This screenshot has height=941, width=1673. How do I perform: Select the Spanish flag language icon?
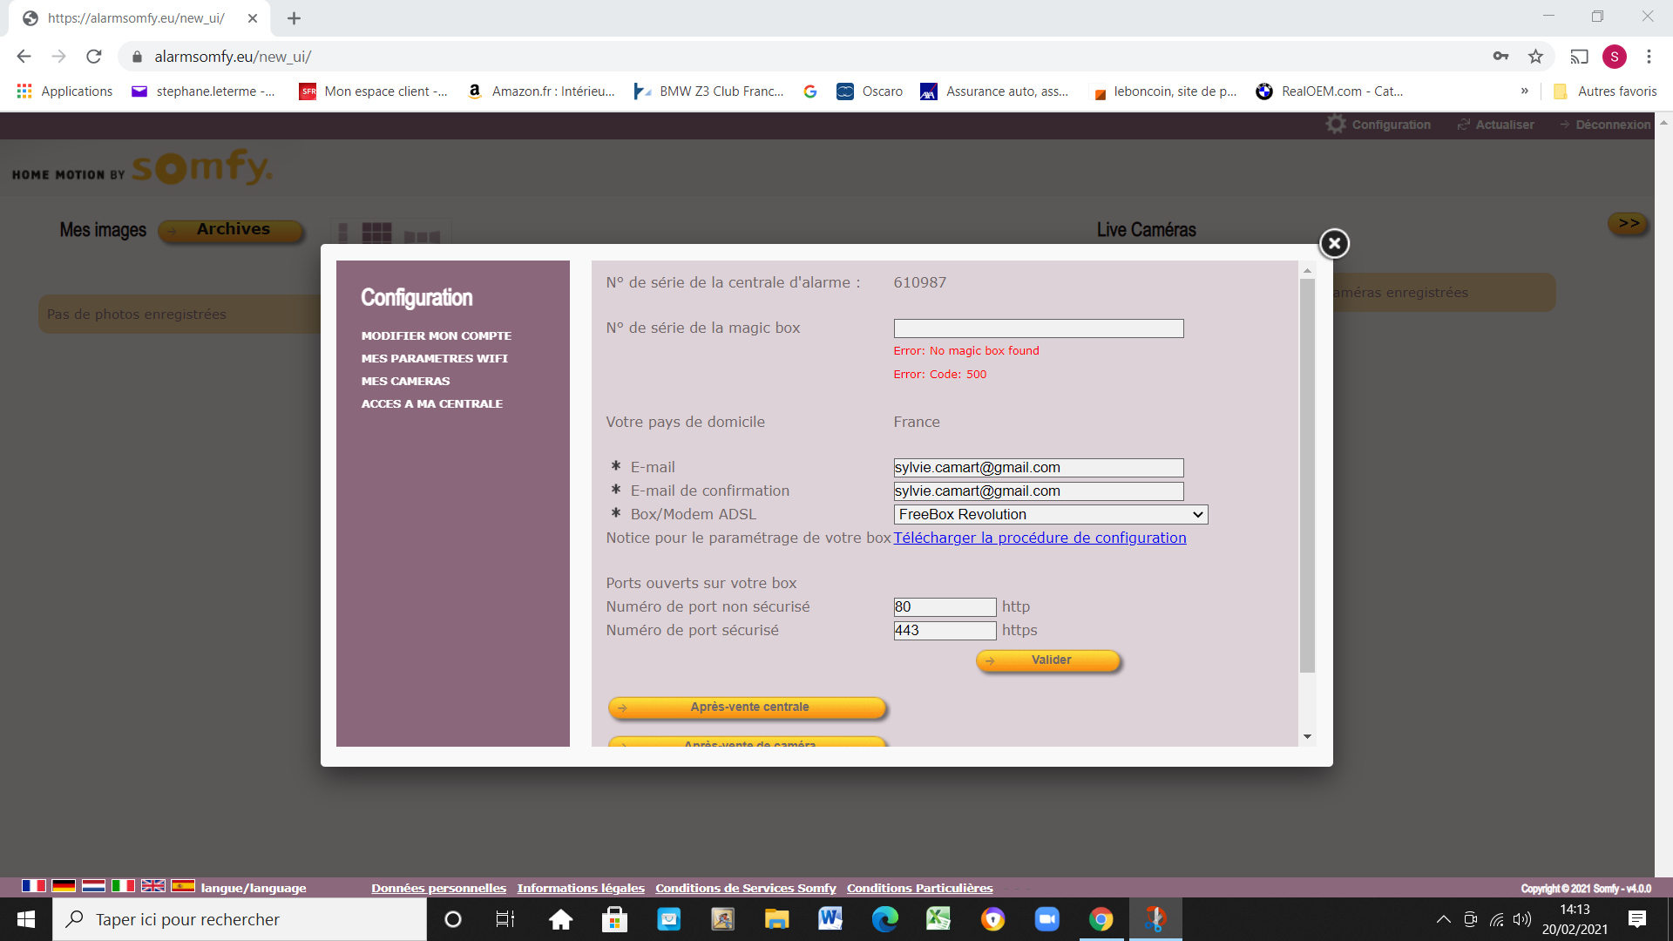coord(183,886)
